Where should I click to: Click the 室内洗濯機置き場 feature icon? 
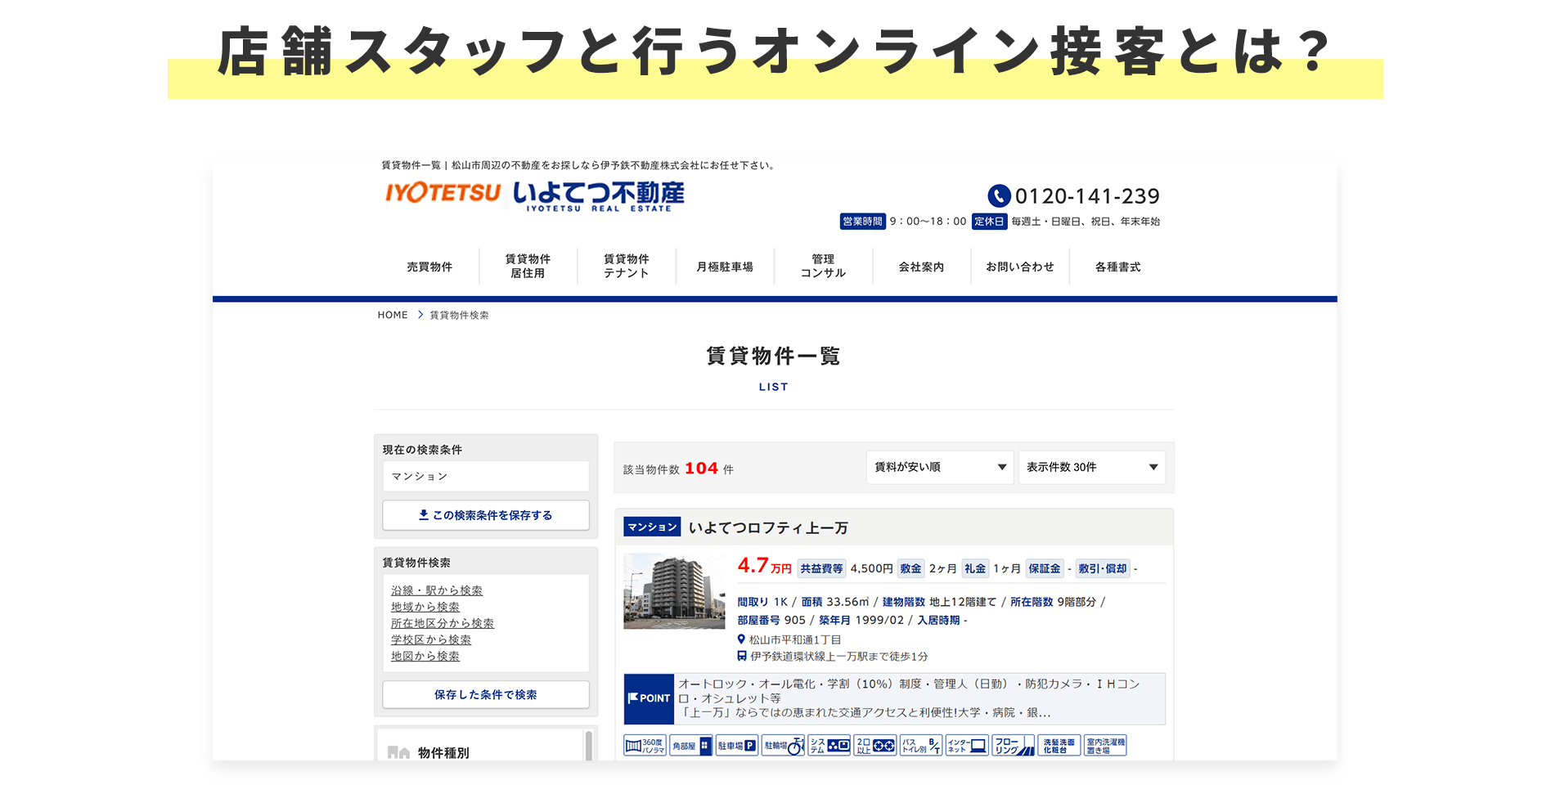tap(1105, 746)
